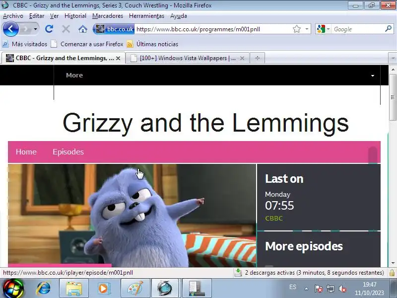Open the Ayuda menu

(179, 16)
